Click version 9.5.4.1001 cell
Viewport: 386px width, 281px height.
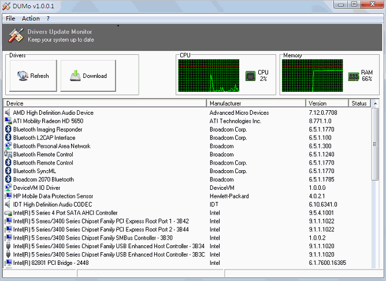pyautogui.click(x=321, y=213)
